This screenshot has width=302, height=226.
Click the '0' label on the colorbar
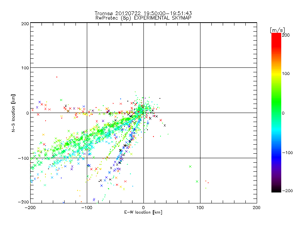(283, 113)
